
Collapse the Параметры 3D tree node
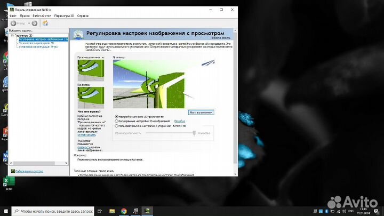(12, 36)
